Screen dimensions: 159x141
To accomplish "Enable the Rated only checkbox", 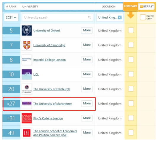I will tap(143, 17).
